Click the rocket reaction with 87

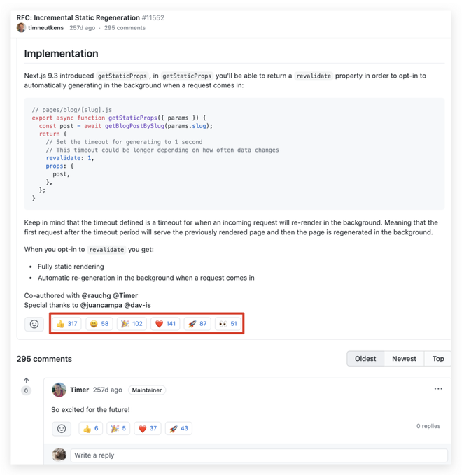197,324
